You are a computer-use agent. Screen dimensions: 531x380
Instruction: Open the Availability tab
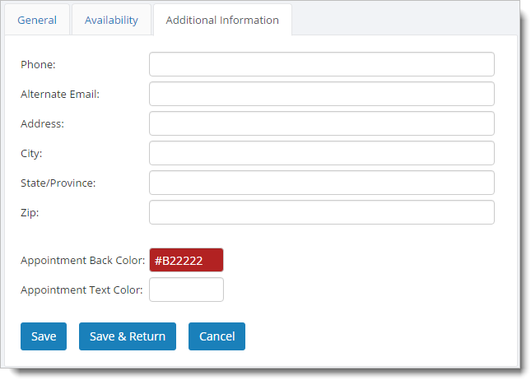pos(111,20)
